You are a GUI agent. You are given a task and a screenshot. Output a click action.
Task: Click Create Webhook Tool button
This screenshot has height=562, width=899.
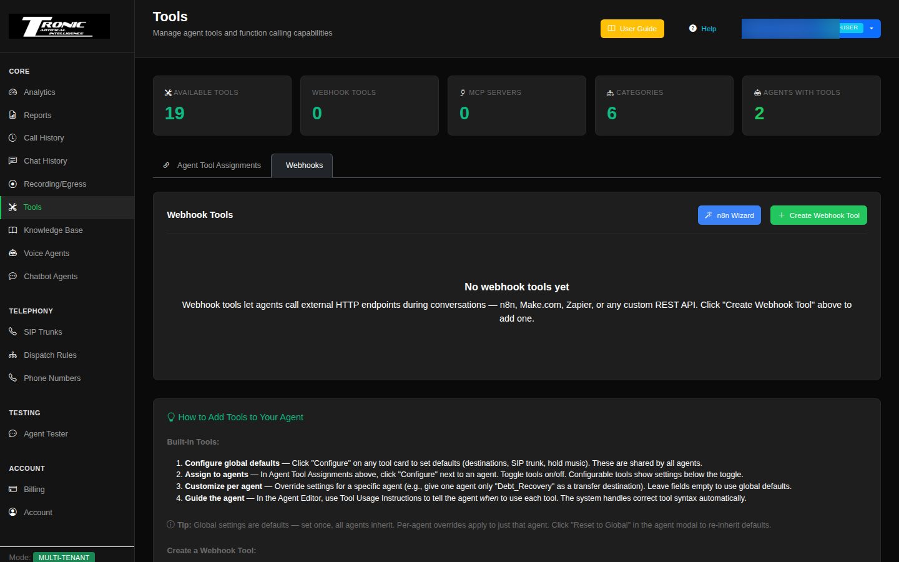[x=818, y=215]
